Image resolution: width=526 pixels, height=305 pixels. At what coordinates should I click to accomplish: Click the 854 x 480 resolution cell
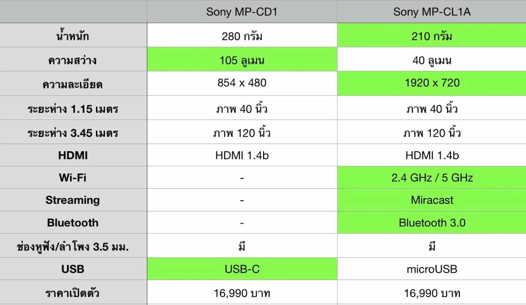[242, 83]
